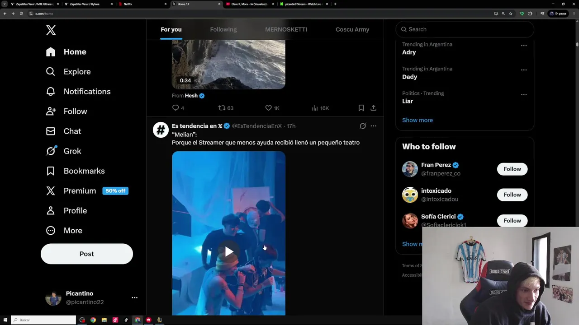This screenshot has height=325, width=579.
Task: Follow Fran Perez
Action: (512, 169)
